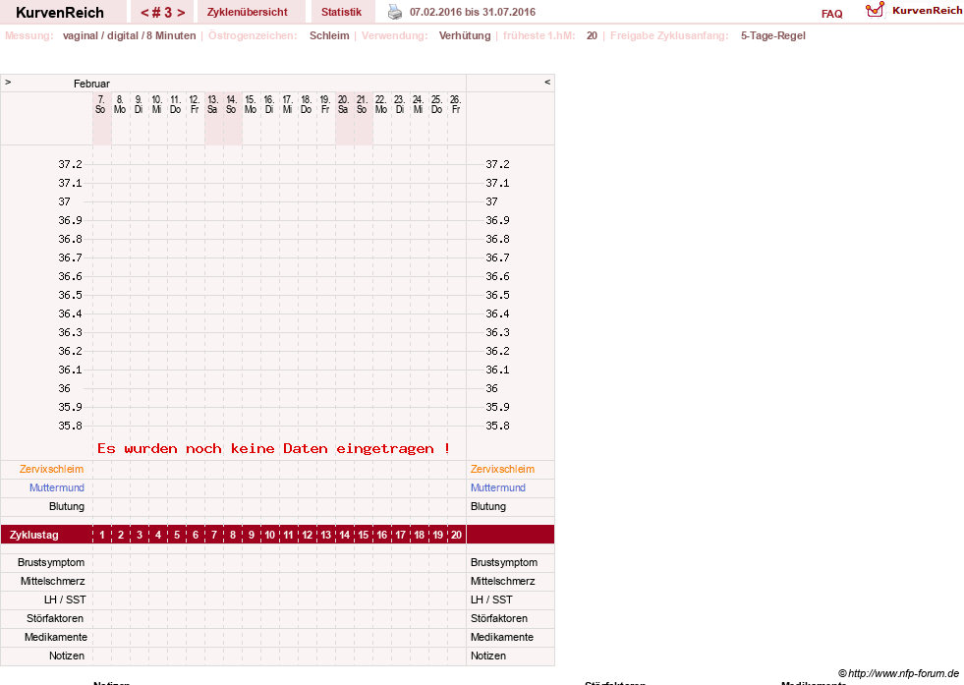Click the left Muttermund label
This screenshot has width=964, height=685.
click(x=57, y=487)
